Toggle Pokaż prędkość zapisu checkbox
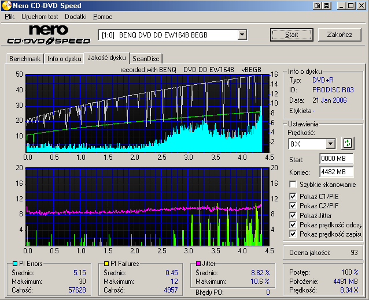Image resolution: width=369 pixels, height=300 pixels. 293,234
